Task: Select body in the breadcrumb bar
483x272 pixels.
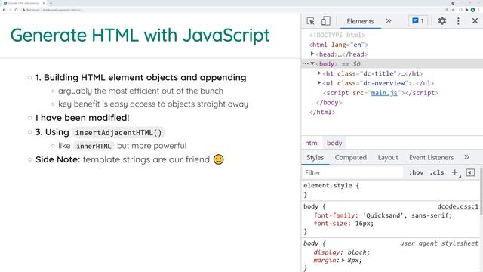Action: tap(334, 143)
